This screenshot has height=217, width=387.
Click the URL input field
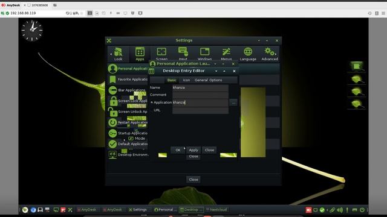coord(200,110)
